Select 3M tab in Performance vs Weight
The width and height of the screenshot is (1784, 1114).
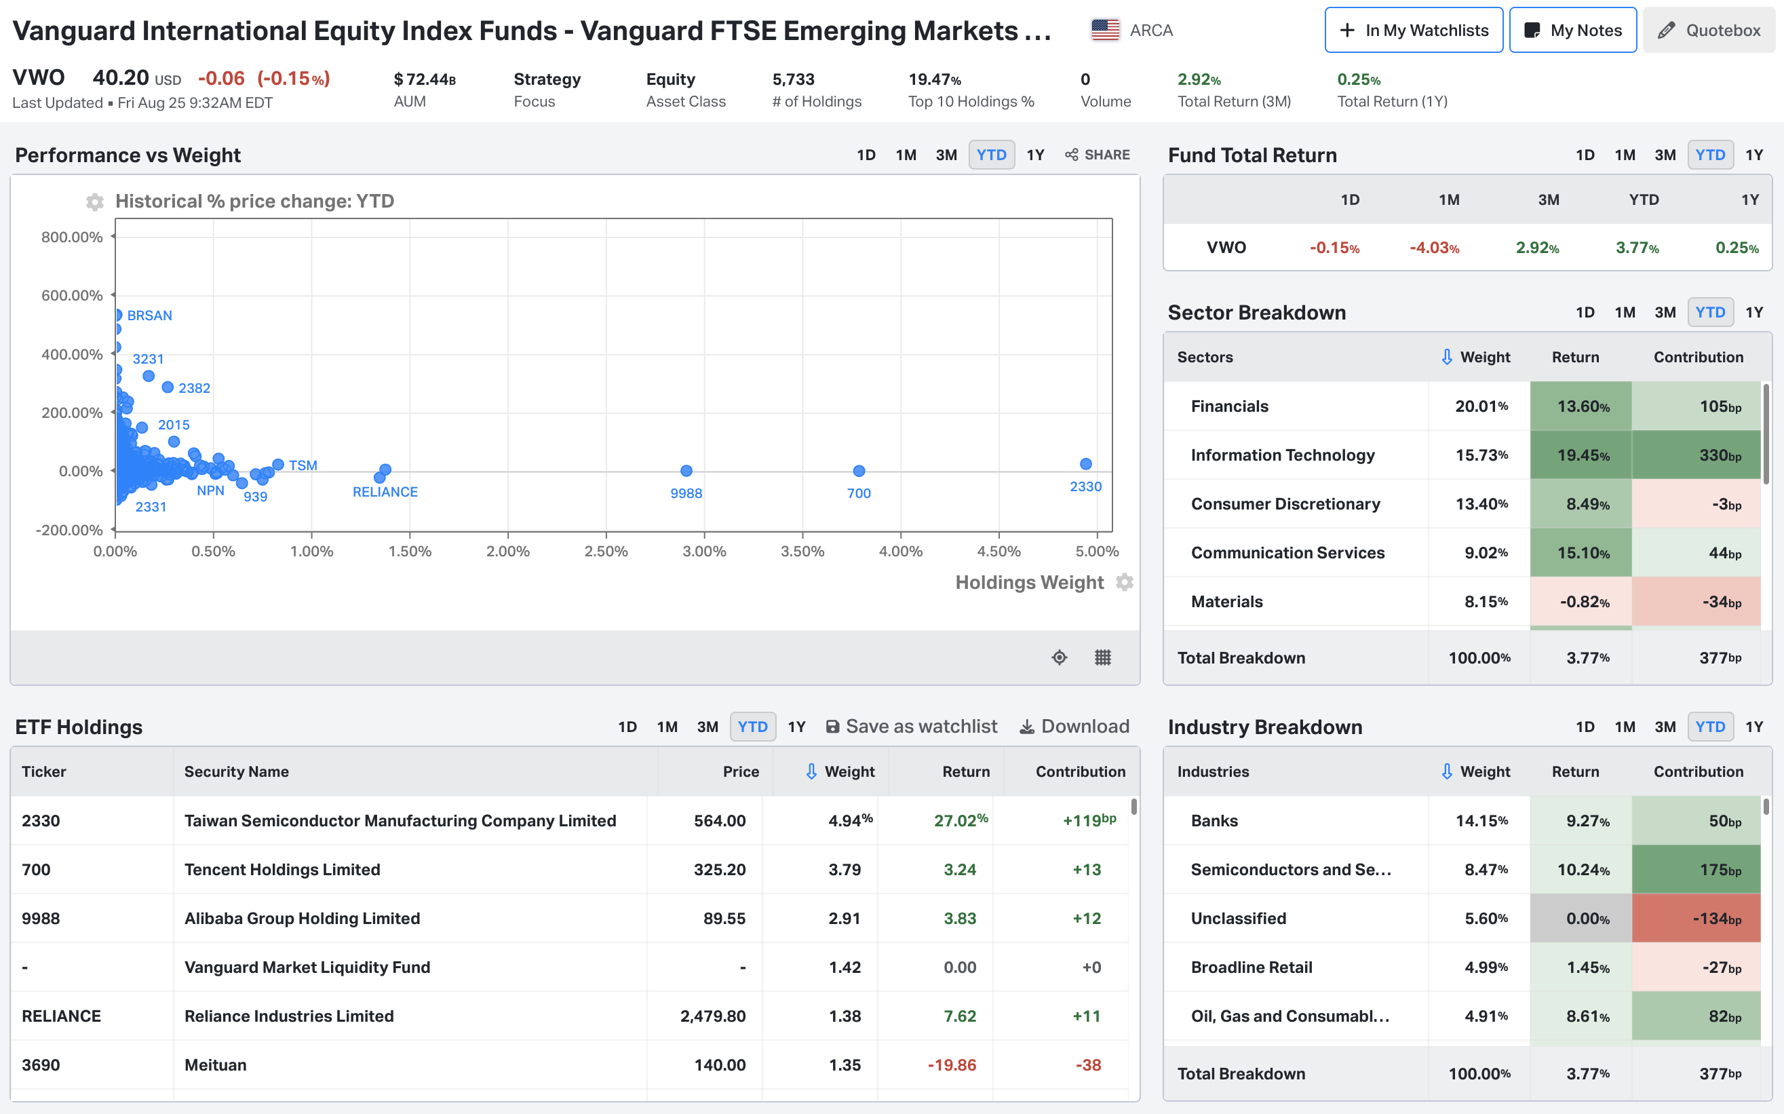946,155
